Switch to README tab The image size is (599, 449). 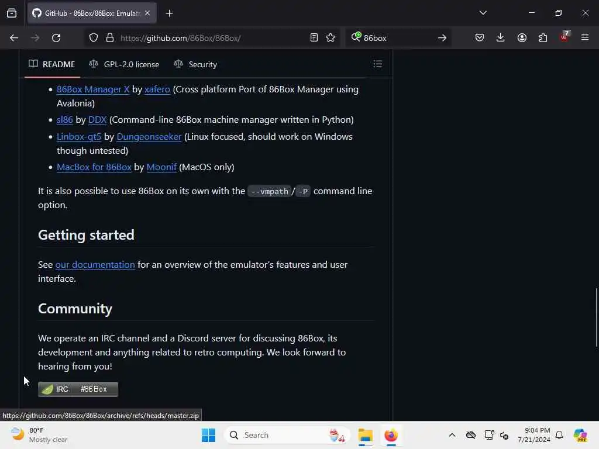click(x=52, y=64)
